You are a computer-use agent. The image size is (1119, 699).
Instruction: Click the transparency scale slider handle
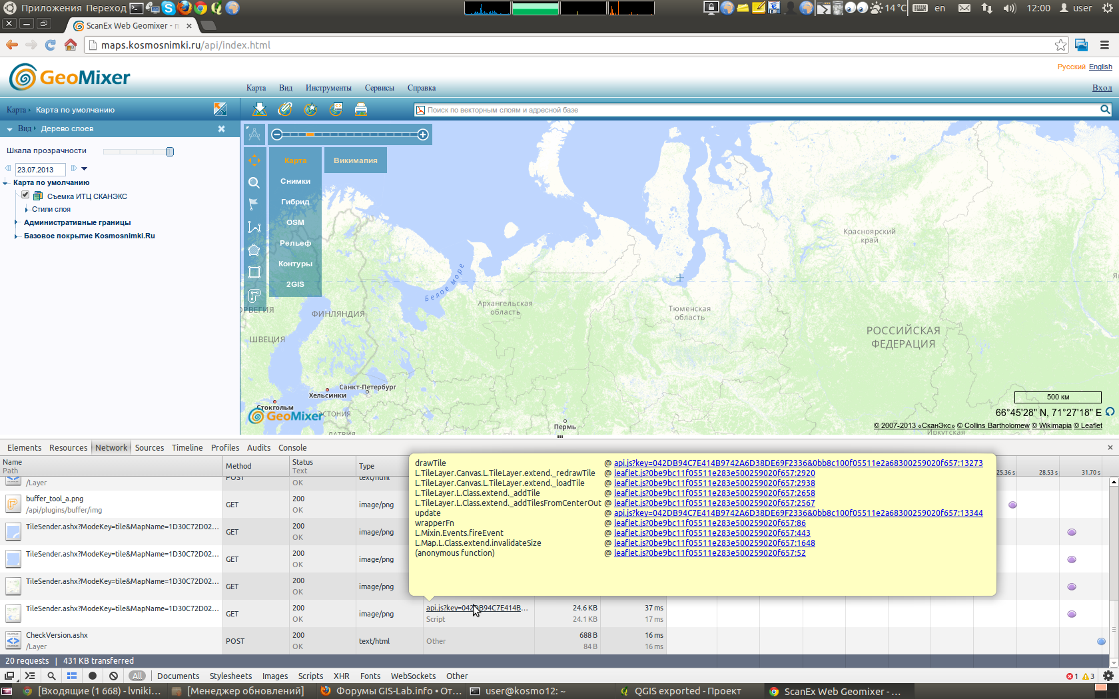(170, 152)
